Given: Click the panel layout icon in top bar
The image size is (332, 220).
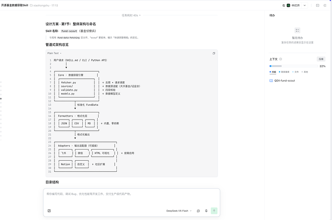Looking at the screenshot, I should 318,5.
